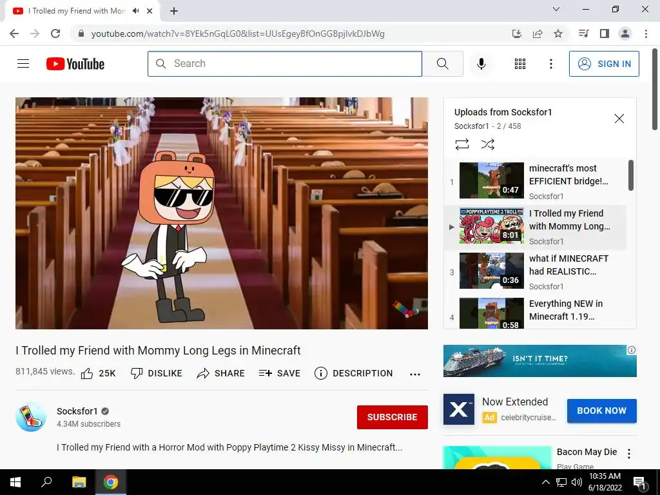This screenshot has height=495, width=660.
Task: Save the video to a playlist
Action: (x=280, y=373)
